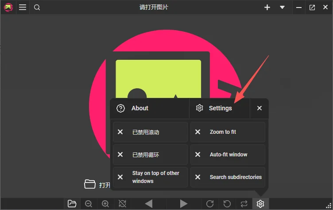Rotate image clockwise

tap(210, 204)
